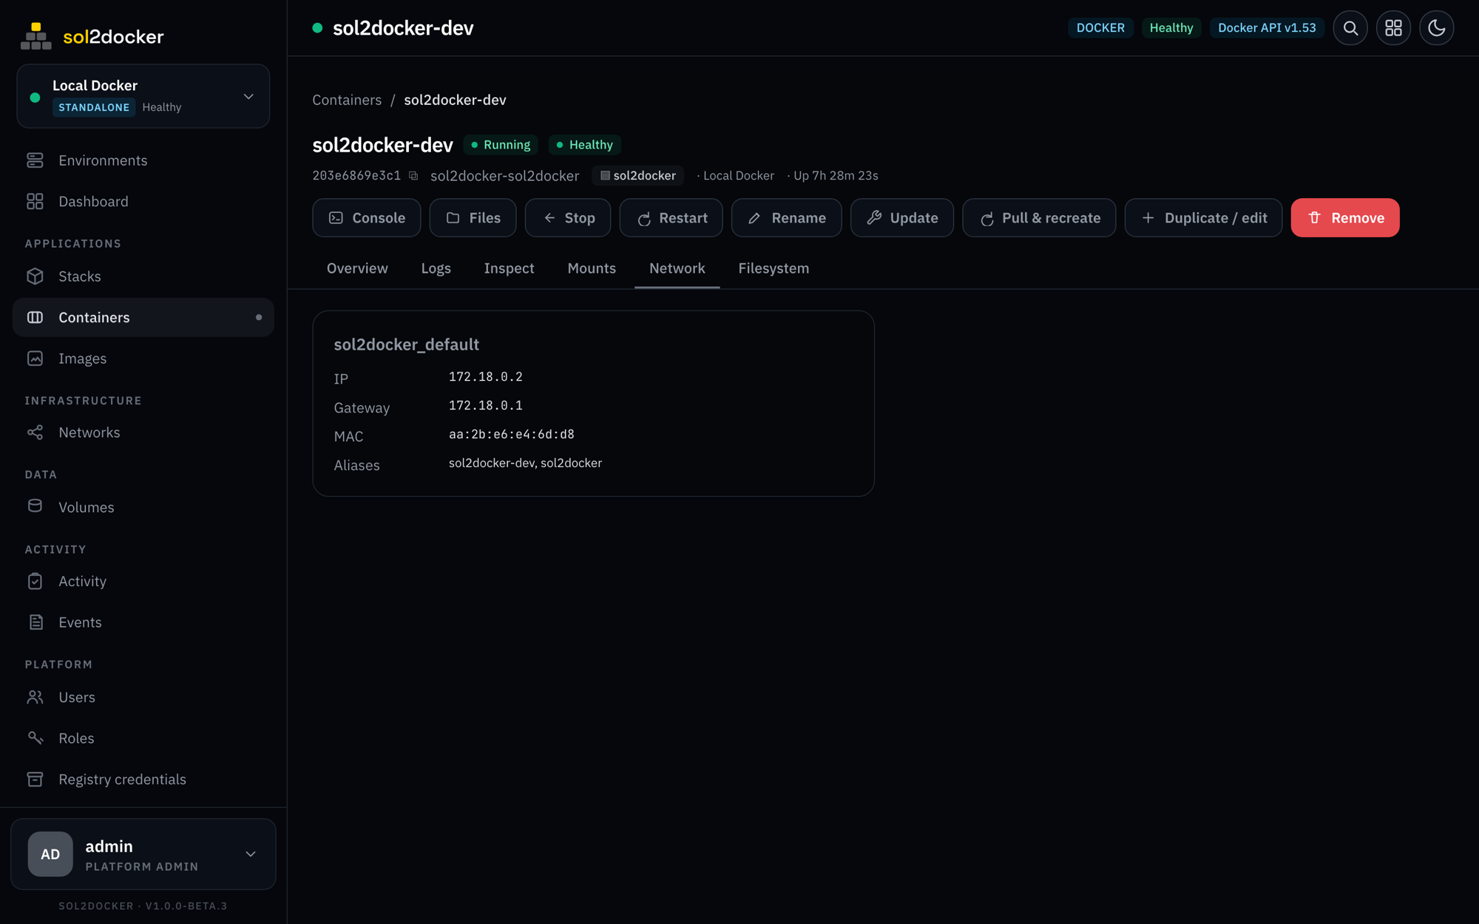Click uptime Up 7h 28m 23s
Image resolution: width=1479 pixels, height=924 pixels.
pos(836,176)
